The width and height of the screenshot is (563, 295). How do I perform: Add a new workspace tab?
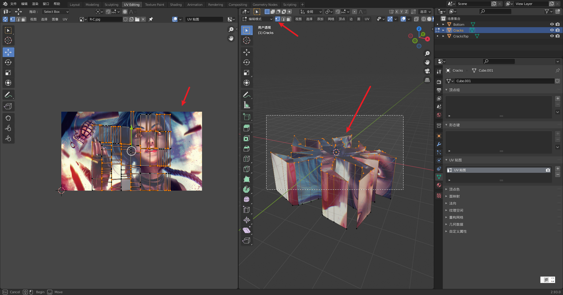click(302, 5)
